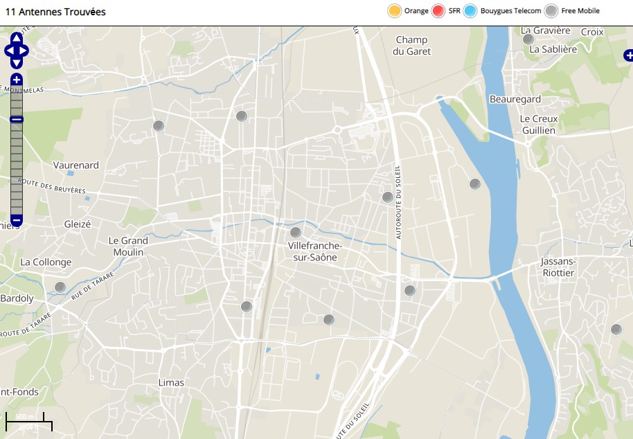Click the zoom slider handle

(x=17, y=120)
